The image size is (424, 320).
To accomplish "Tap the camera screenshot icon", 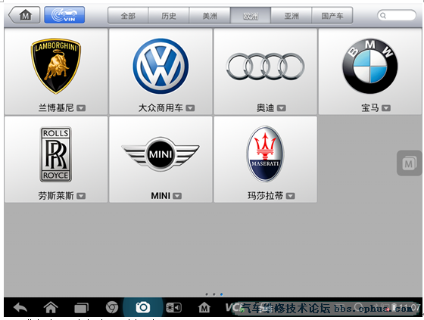I will (143, 307).
